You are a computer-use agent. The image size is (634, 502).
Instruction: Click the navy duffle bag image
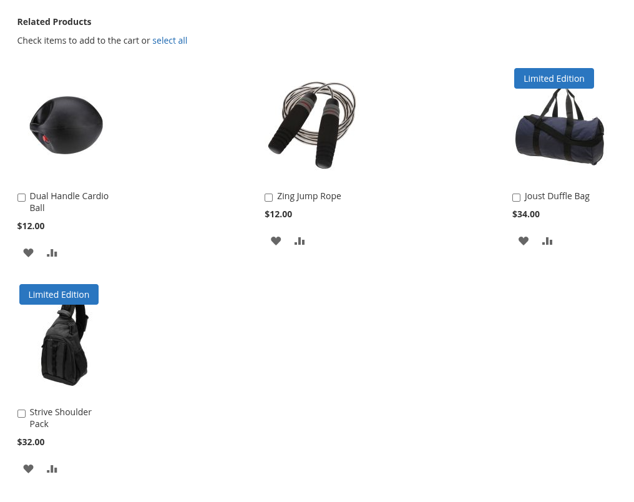coord(560,126)
